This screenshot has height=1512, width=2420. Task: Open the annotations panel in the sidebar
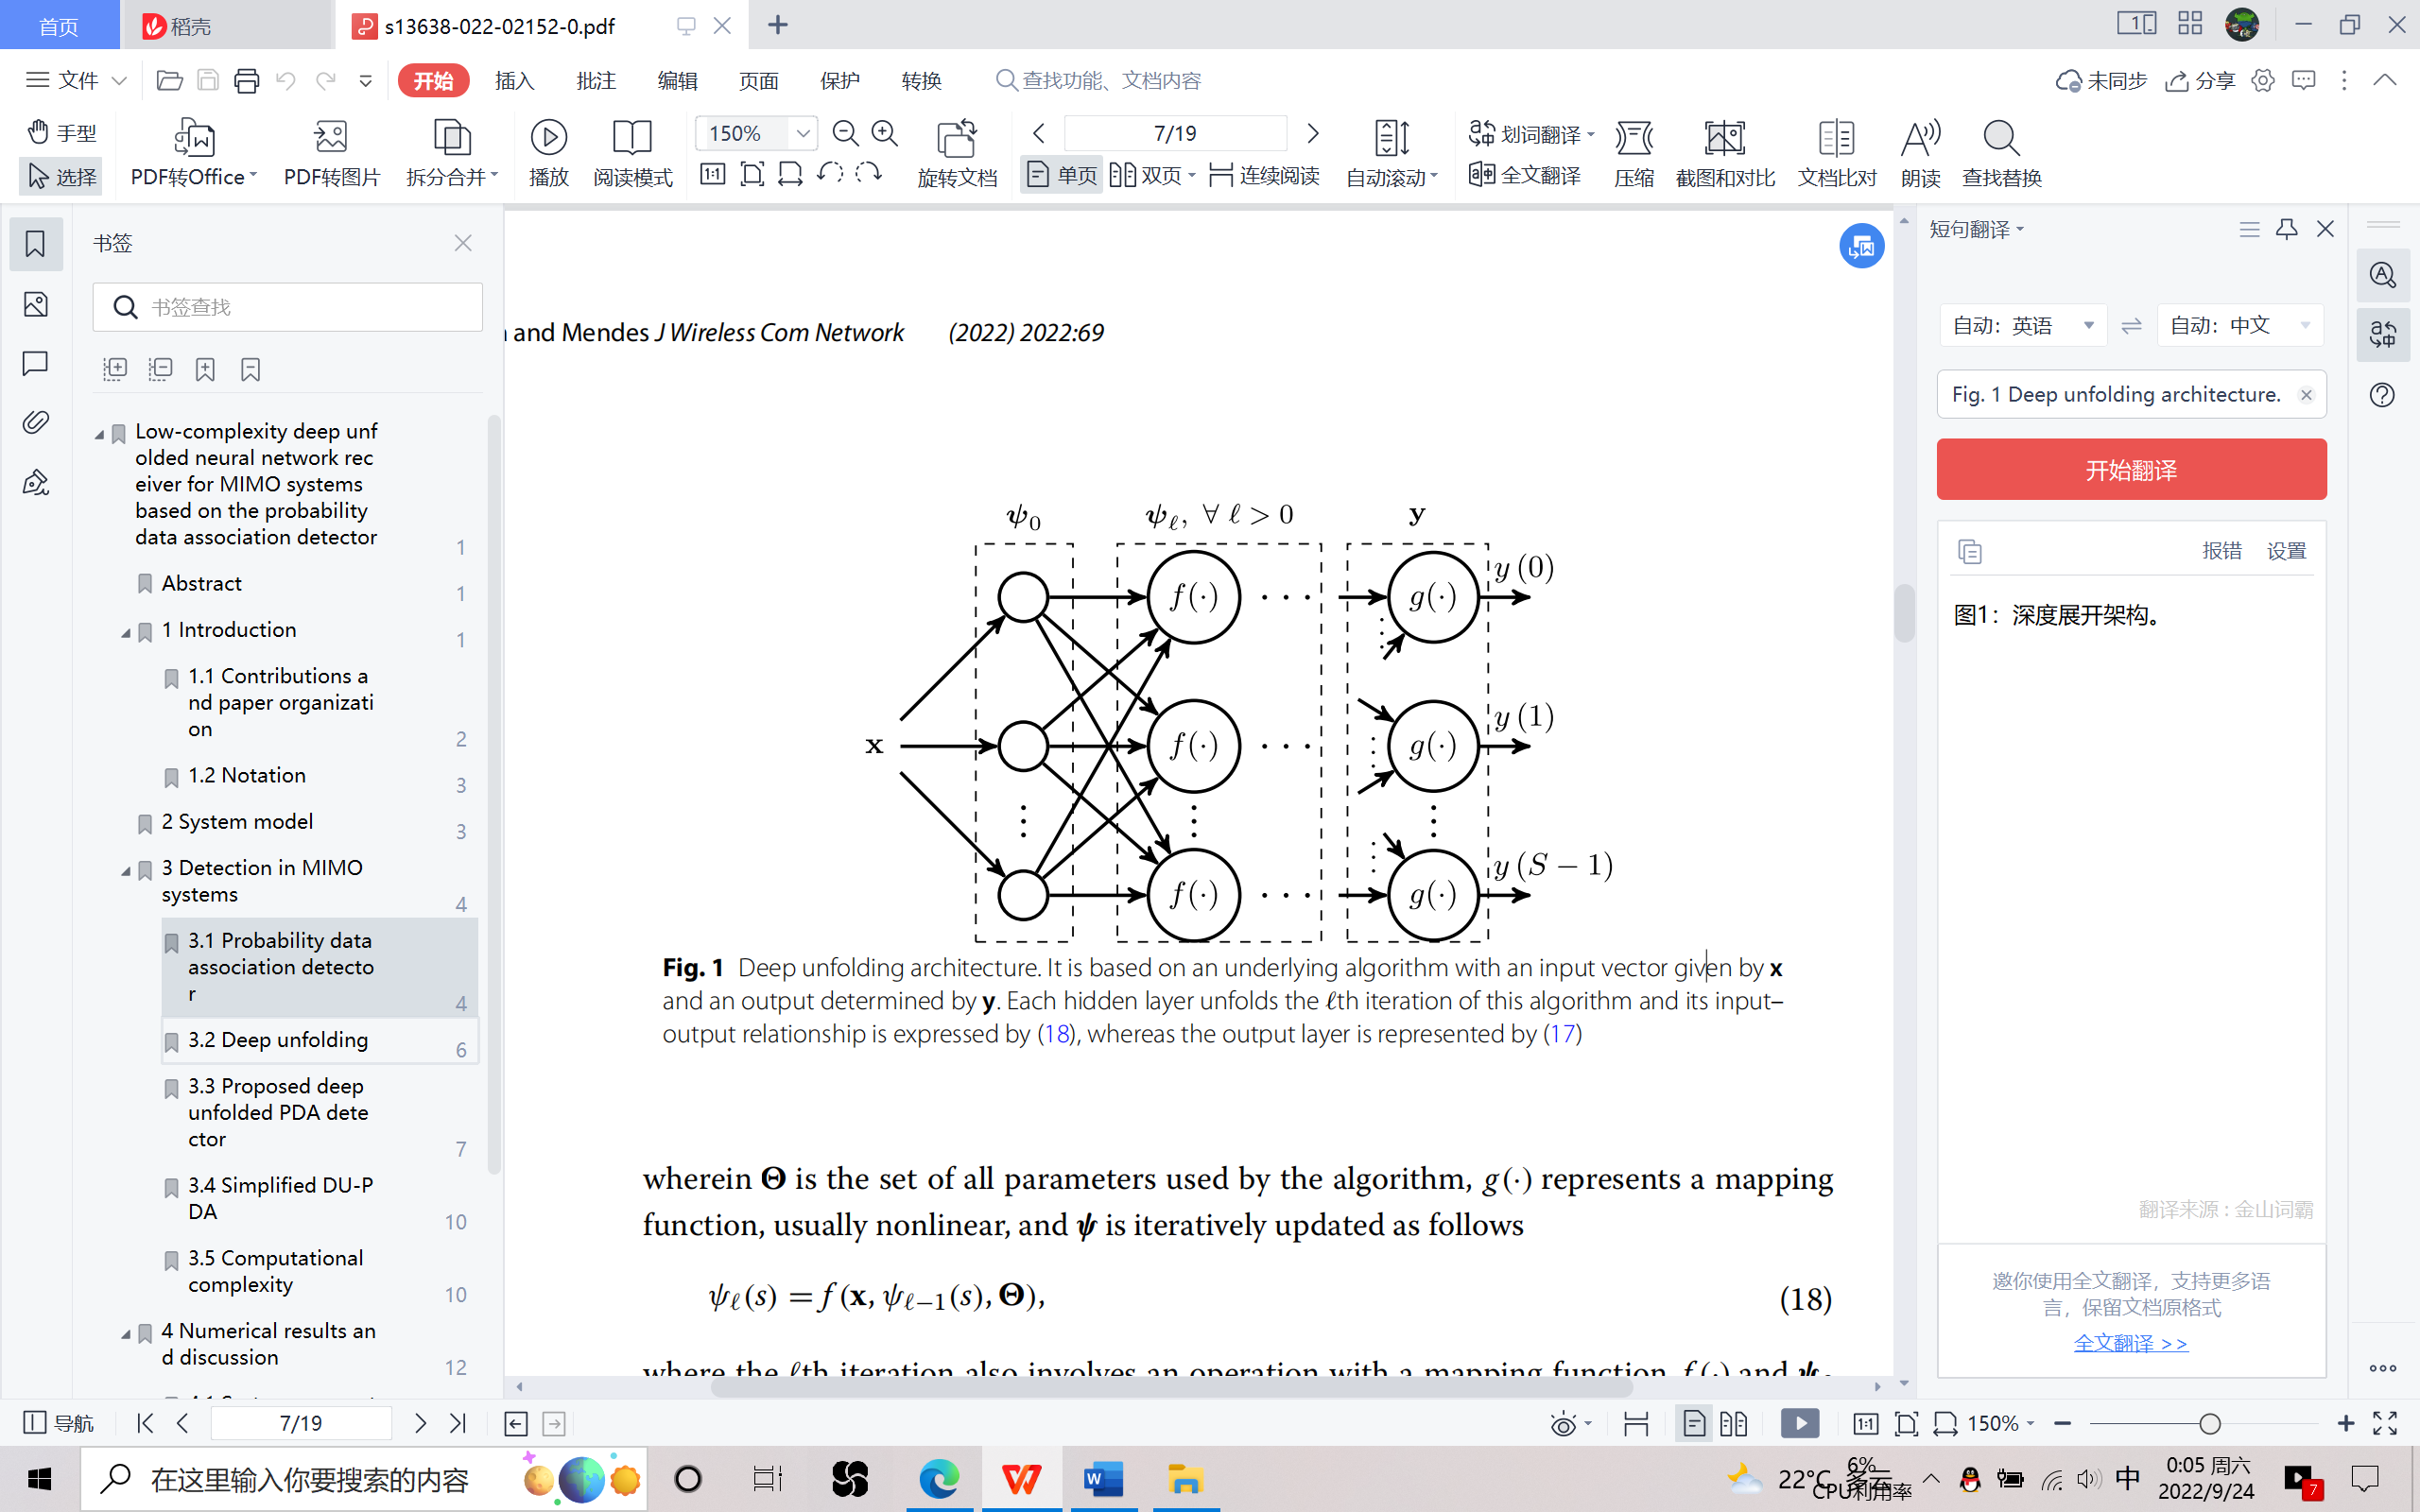[x=36, y=363]
